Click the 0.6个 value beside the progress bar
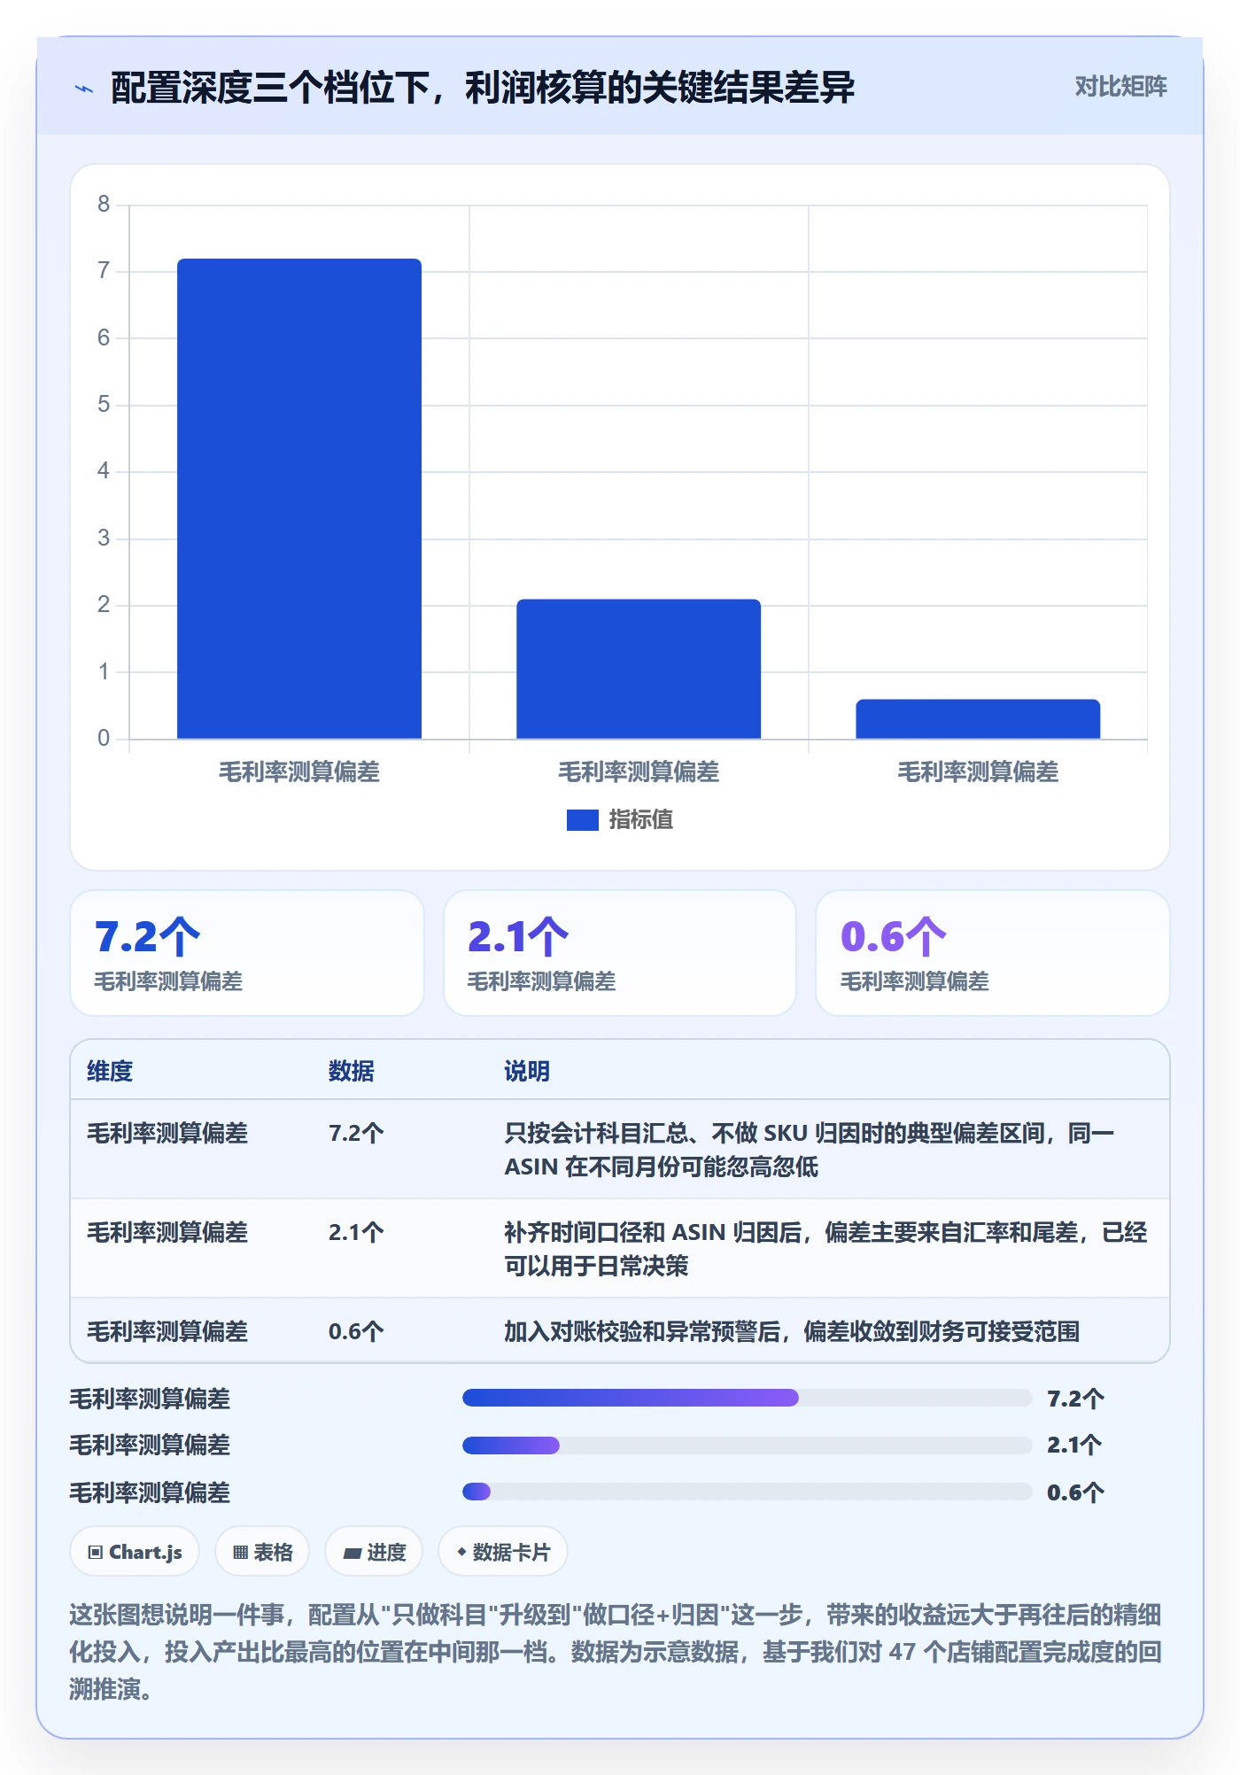The height and width of the screenshot is (1775, 1240). (x=1075, y=1493)
